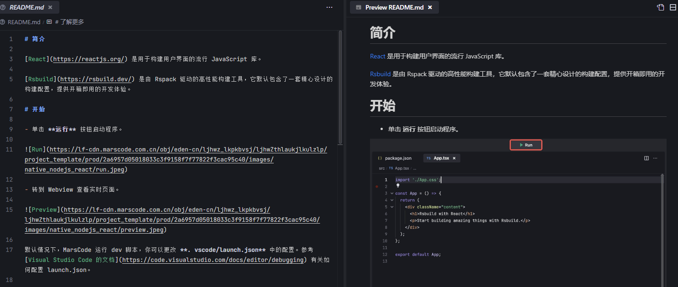Click the breadcrumb symbol icon before 了解更多

point(49,22)
